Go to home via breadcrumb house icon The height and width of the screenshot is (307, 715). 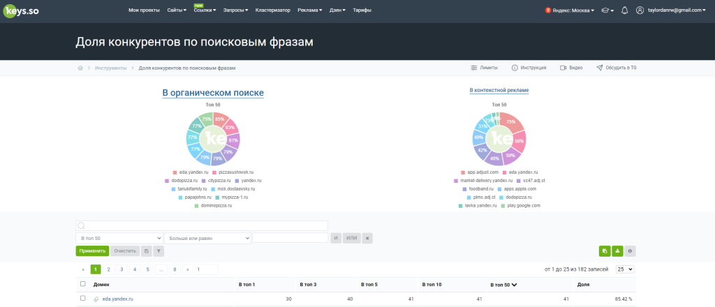[80, 68]
